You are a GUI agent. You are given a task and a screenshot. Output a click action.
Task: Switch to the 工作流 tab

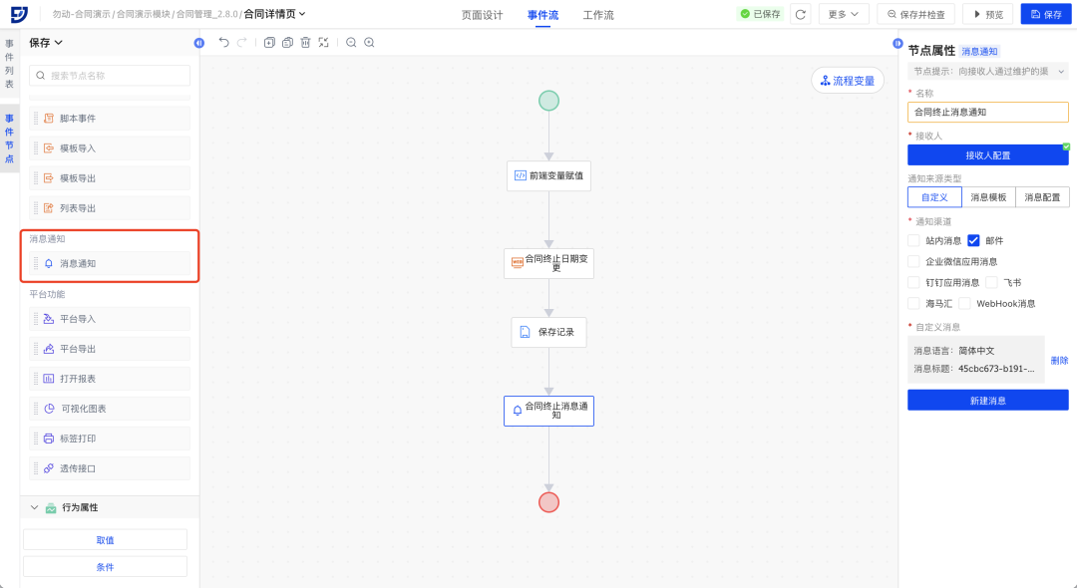click(598, 15)
